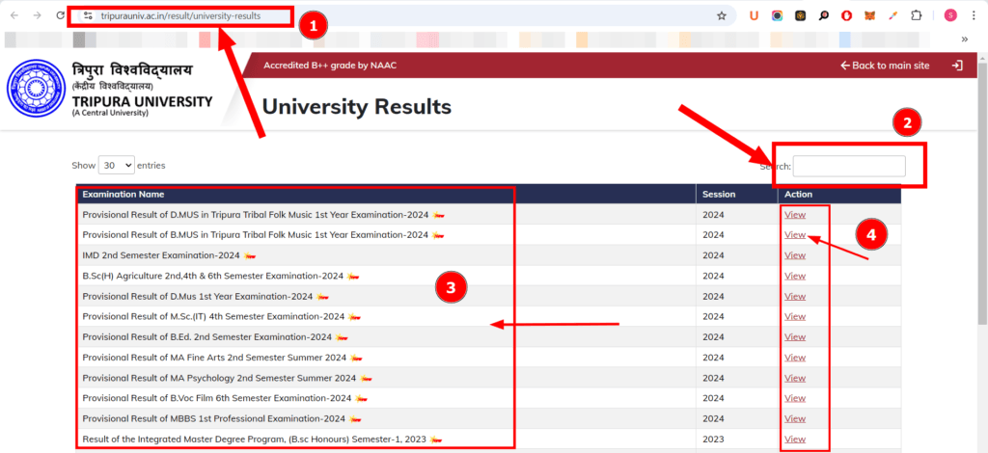
Task: Click the table Search input field
Action: click(x=849, y=167)
